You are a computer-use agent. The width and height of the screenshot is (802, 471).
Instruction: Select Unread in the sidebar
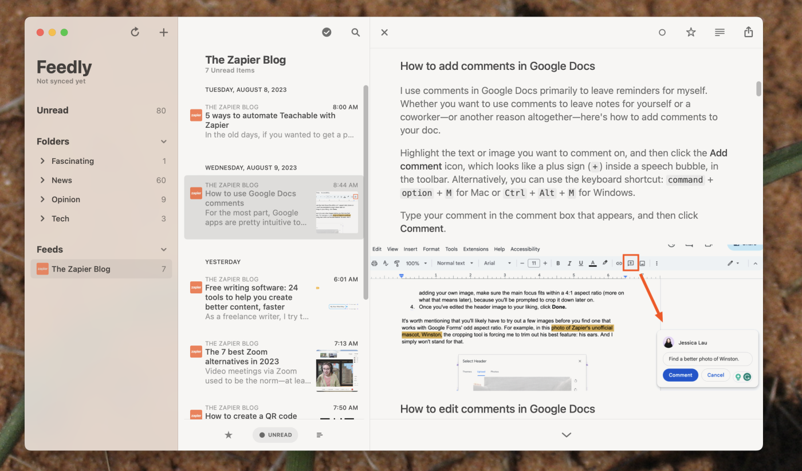tap(101, 111)
